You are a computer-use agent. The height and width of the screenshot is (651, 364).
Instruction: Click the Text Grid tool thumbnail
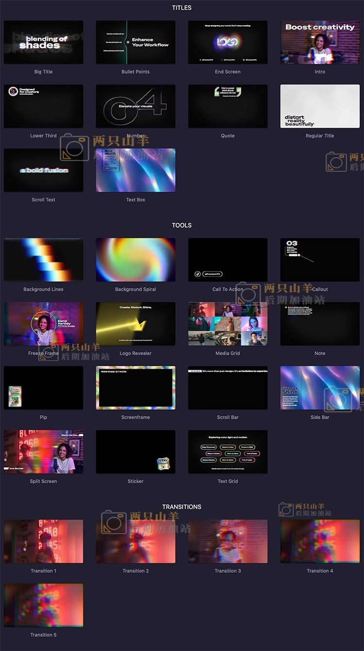[x=228, y=452]
